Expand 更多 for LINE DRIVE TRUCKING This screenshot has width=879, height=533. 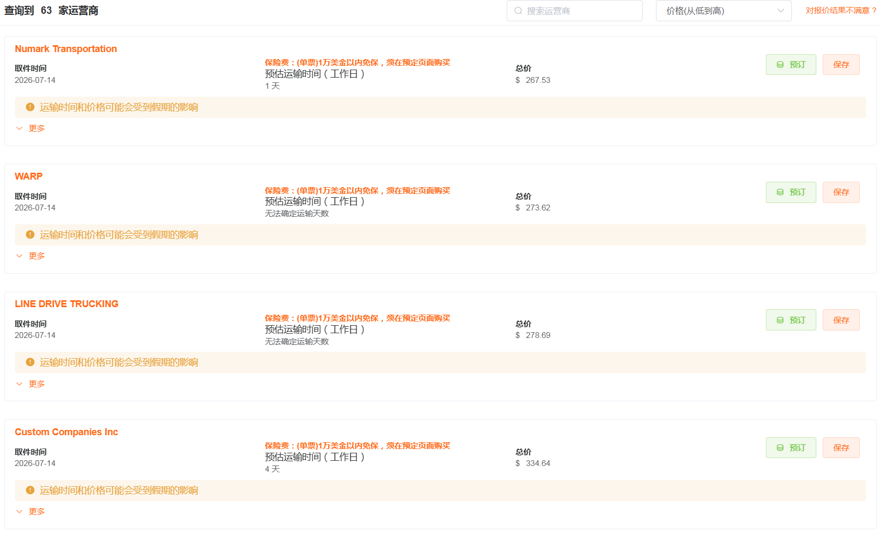[x=30, y=384]
